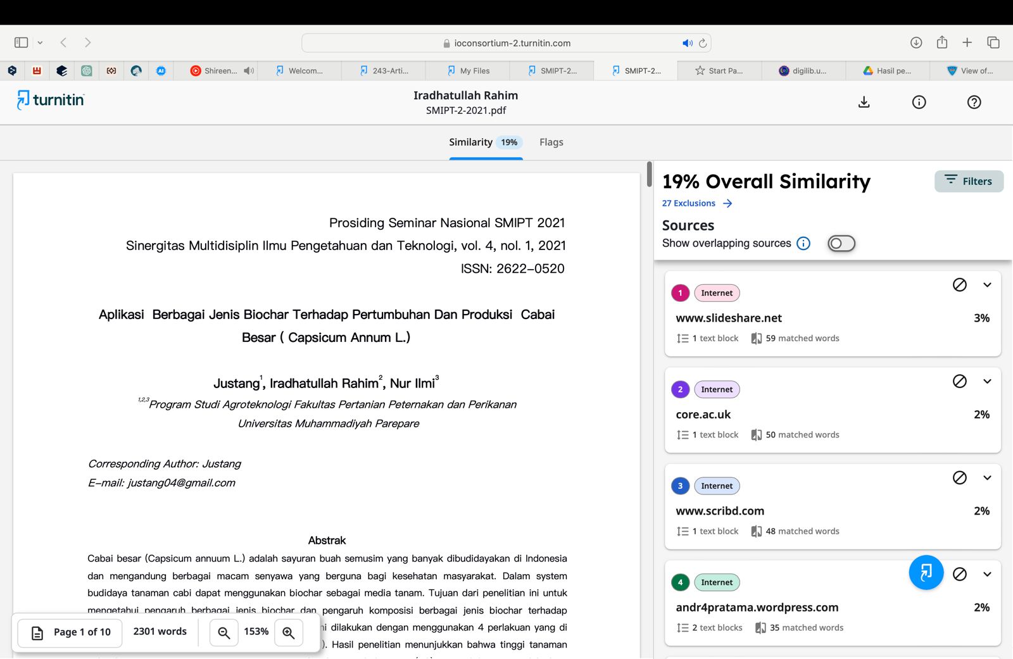Open the 27 Exclusions link
This screenshot has width=1013, height=659.
(x=689, y=203)
